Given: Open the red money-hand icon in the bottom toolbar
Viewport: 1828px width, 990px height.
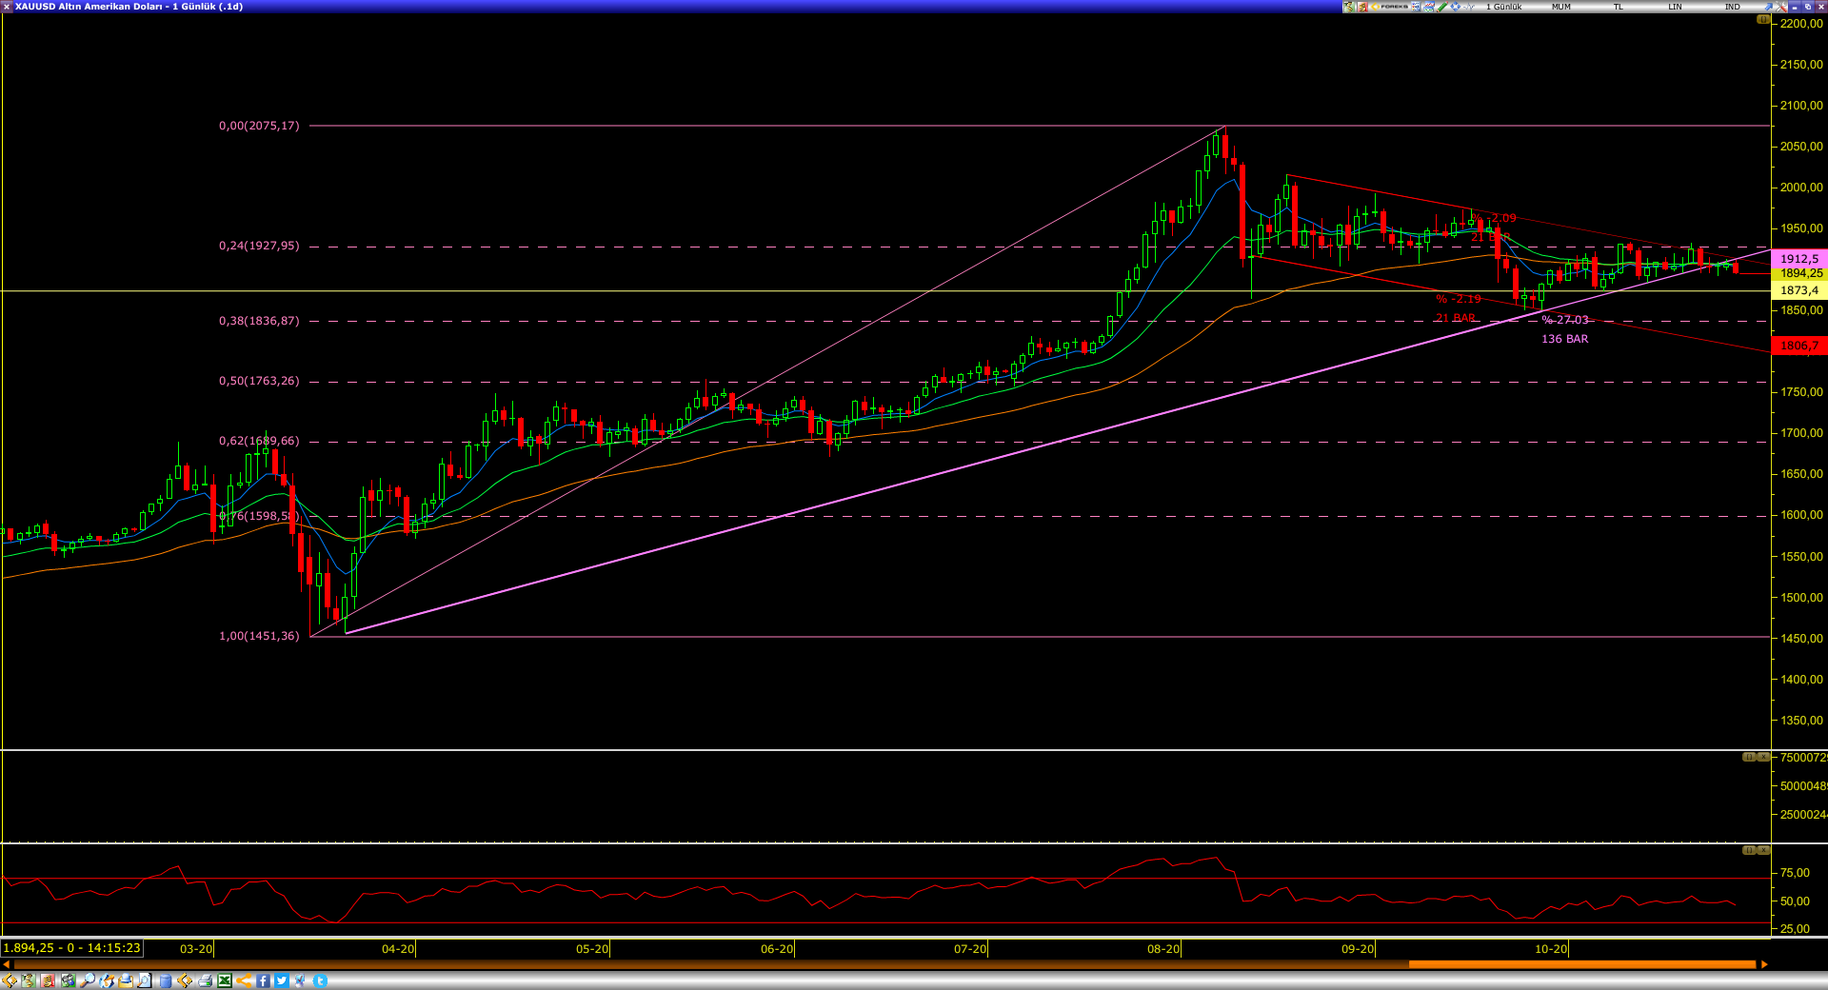Looking at the screenshot, I should coord(48,980).
